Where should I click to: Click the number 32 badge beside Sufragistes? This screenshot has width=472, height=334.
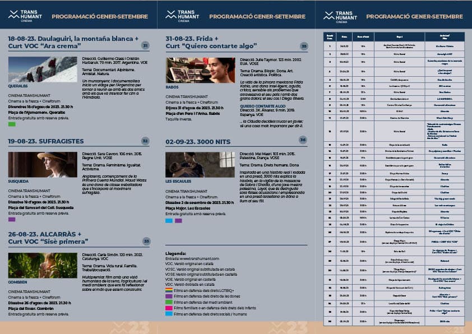(x=145, y=141)
